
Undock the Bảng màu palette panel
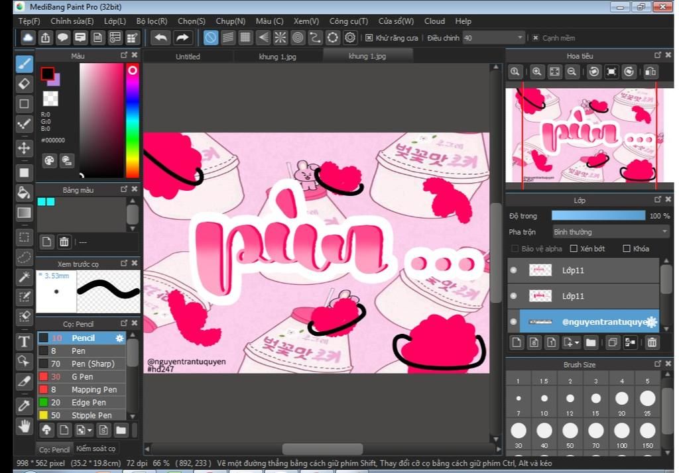point(124,189)
